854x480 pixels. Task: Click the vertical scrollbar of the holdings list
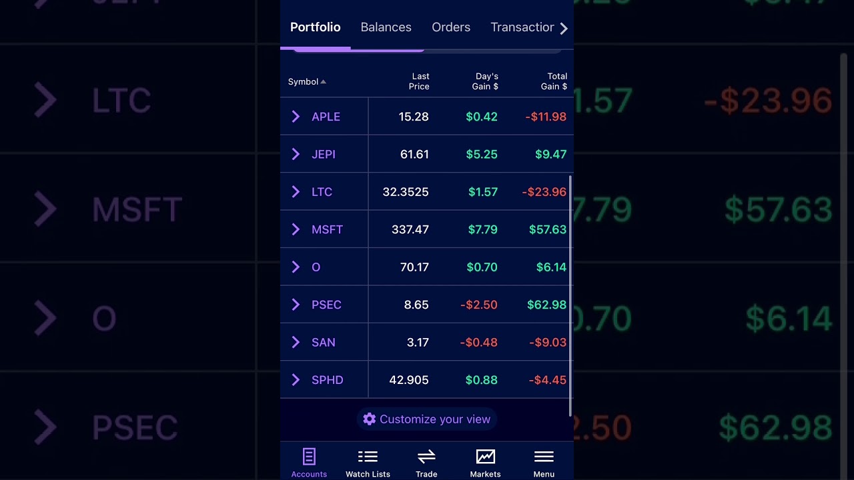pos(571,295)
